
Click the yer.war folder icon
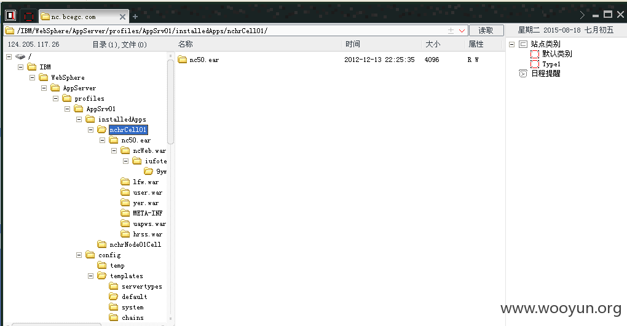tap(125, 203)
